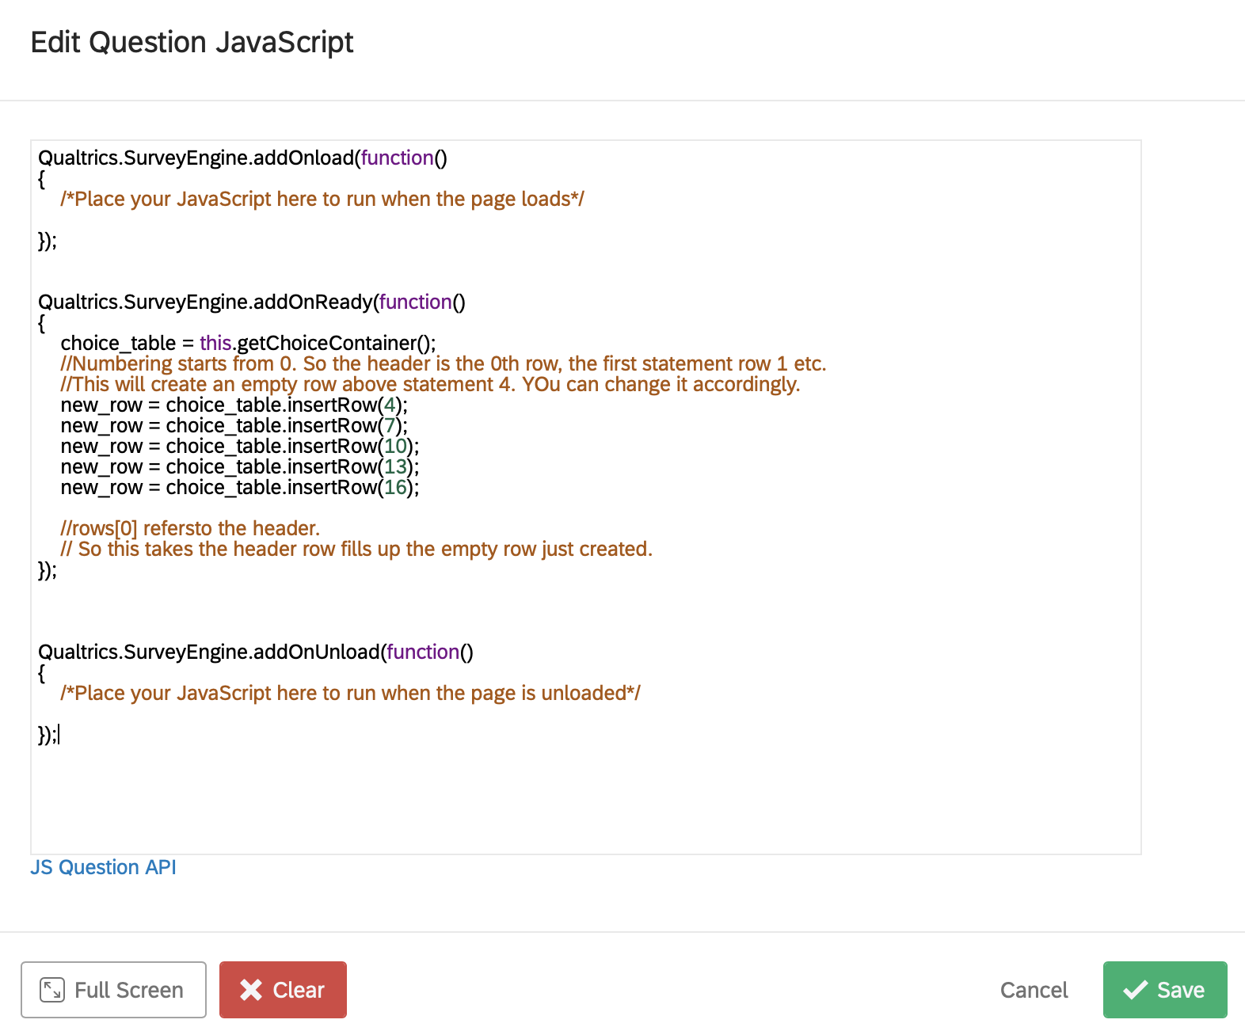Click the comment 'So this takes the header row fills up'
The image size is (1245, 1031).
coord(356,549)
